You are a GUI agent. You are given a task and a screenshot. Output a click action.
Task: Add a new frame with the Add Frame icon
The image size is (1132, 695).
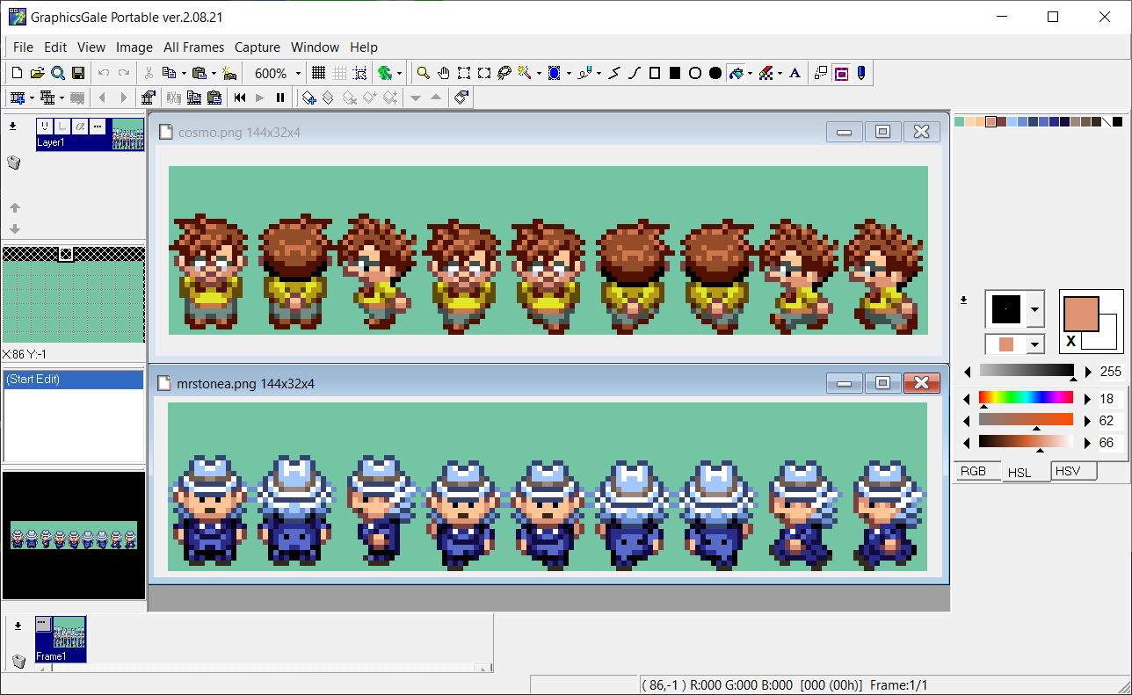click(x=17, y=98)
